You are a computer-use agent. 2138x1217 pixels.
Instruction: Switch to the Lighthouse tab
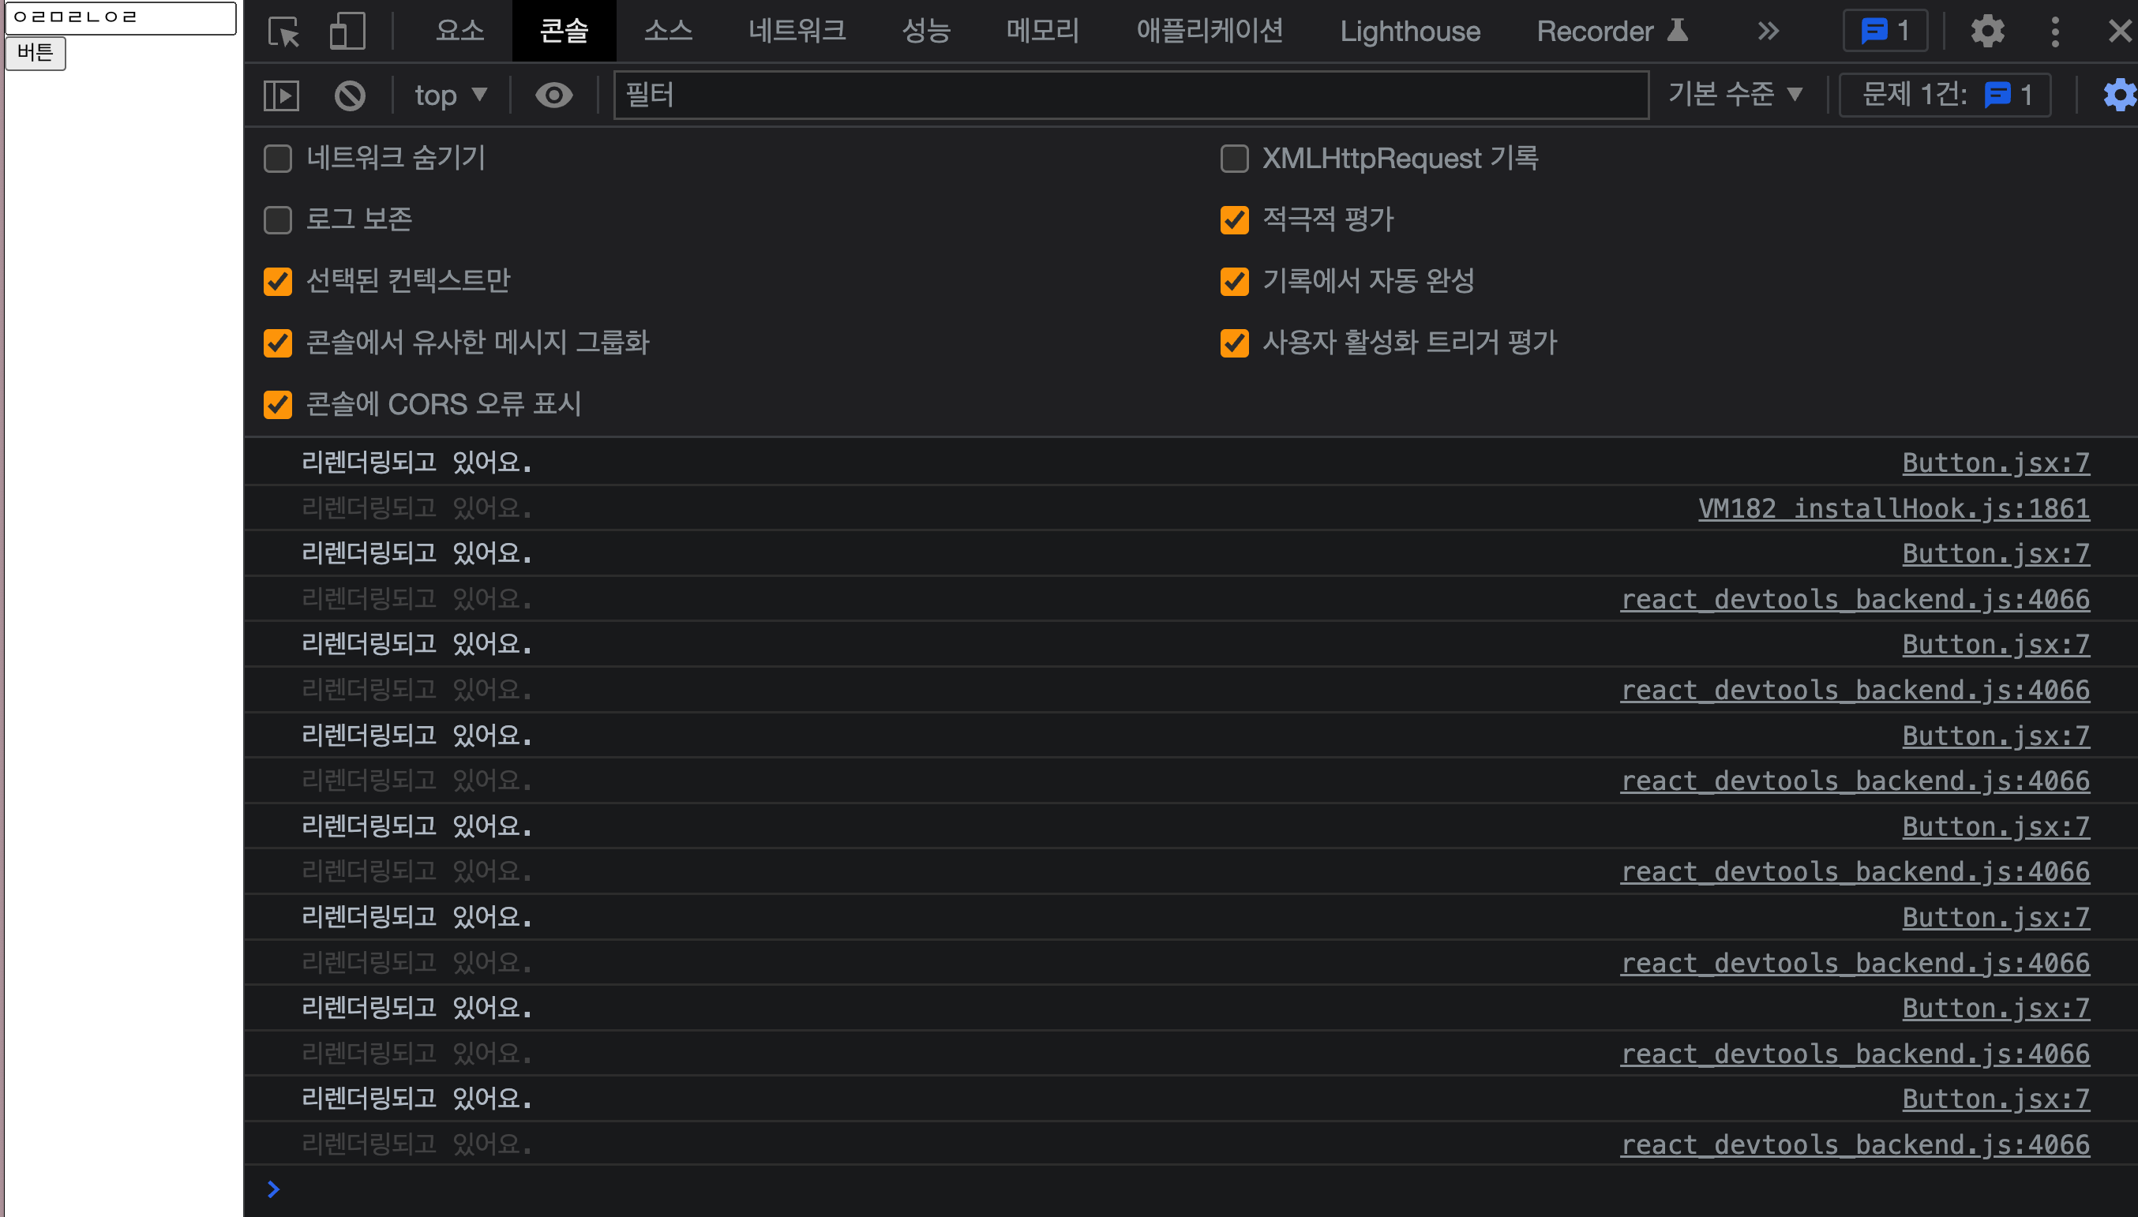coord(1410,32)
